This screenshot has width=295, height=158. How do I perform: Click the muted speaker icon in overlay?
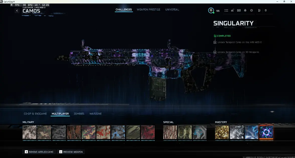tap(12, 5)
